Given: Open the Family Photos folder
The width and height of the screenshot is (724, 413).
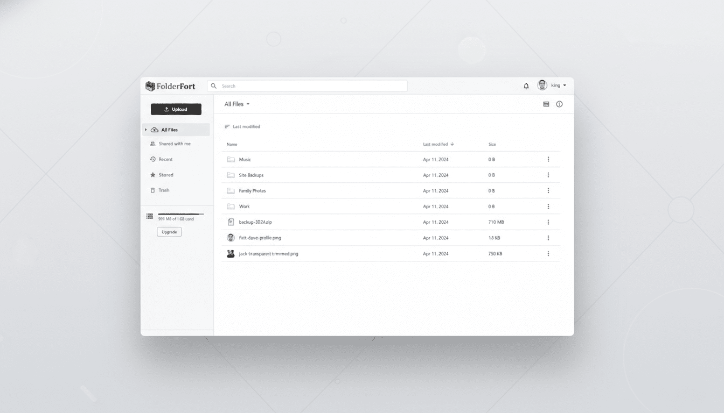Looking at the screenshot, I should tap(253, 190).
